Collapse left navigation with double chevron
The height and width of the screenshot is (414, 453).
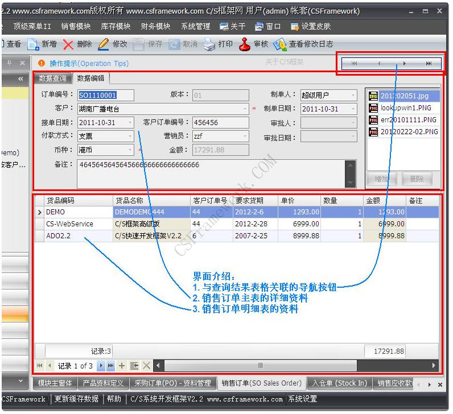pos(20,78)
